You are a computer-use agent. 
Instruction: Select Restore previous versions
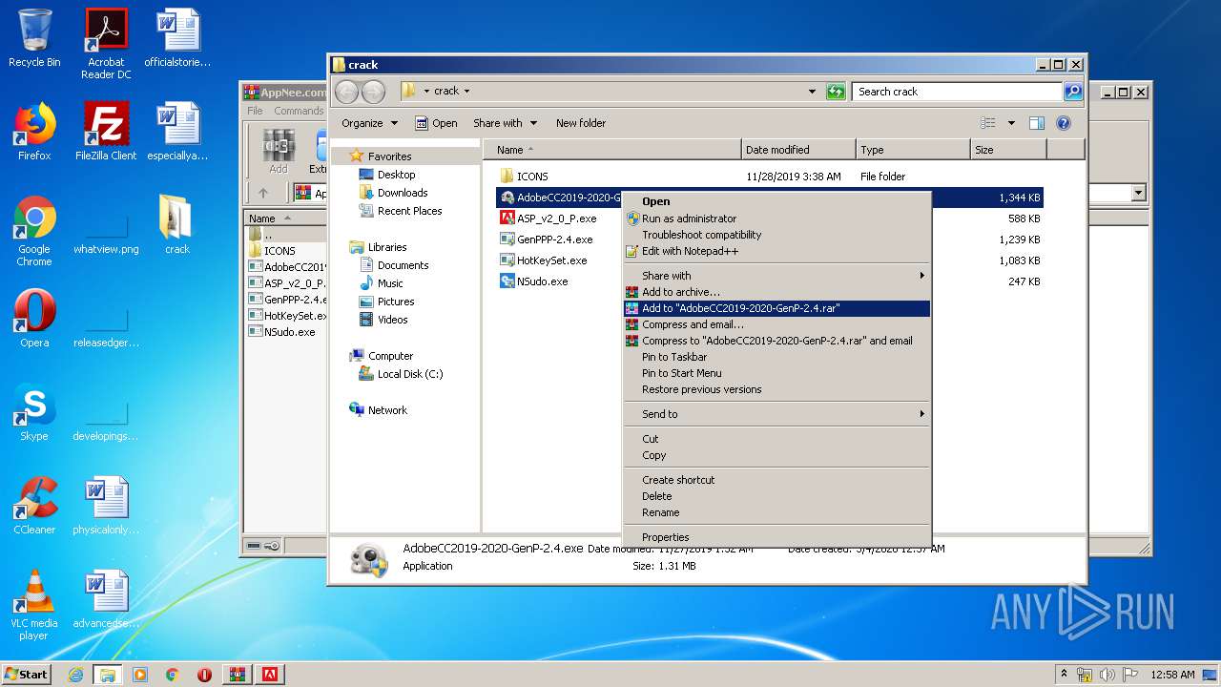[776, 389]
